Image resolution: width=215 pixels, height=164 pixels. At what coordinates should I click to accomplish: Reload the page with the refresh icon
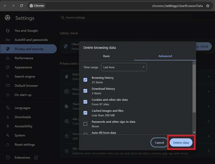coord(21,6)
